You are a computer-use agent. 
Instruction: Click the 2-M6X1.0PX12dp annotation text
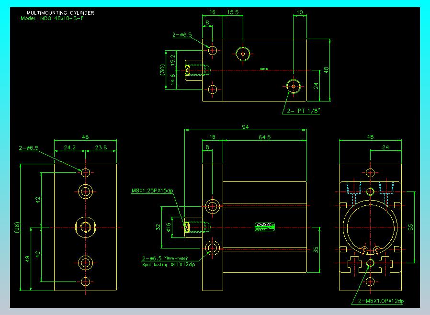pos(381,301)
